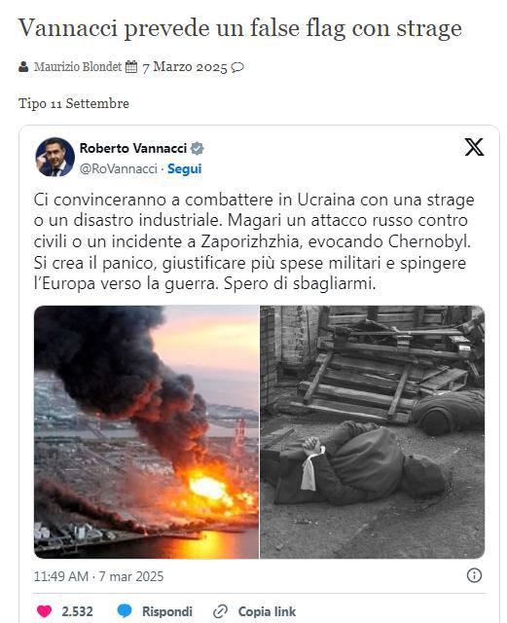Viewport: 507px width, 623px height.
Task: Click the Copia link button
Action: pyautogui.click(x=267, y=611)
